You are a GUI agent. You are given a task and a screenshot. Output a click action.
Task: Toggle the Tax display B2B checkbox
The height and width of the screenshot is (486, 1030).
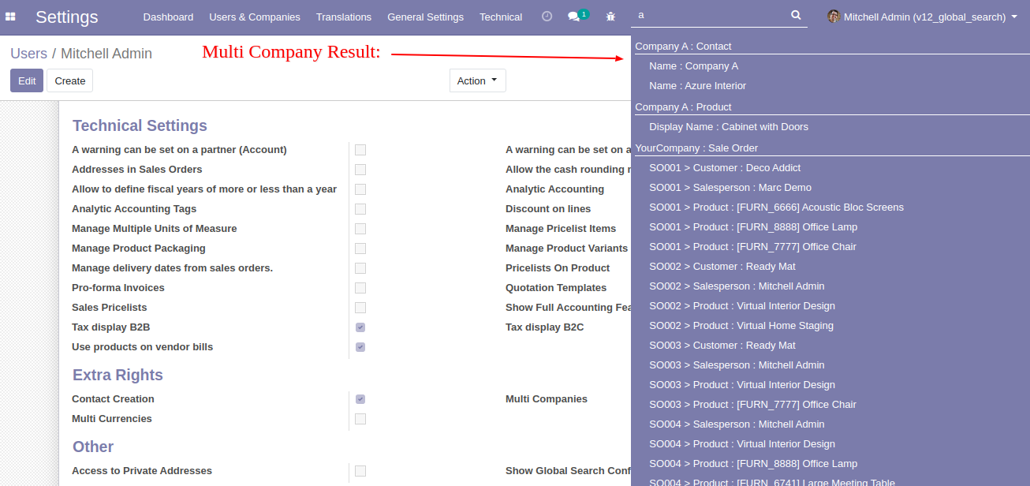click(360, 327)
